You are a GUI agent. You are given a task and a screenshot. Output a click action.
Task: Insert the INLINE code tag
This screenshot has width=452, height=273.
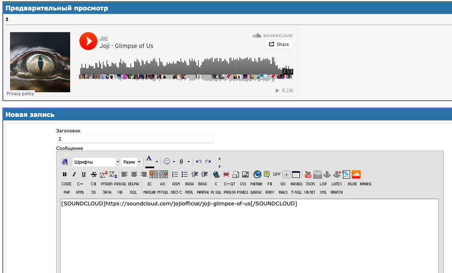[352, 184]
